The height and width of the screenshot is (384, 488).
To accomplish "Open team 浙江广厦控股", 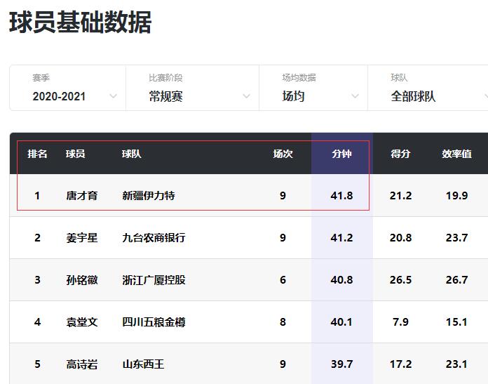I will tap(154, 280).
